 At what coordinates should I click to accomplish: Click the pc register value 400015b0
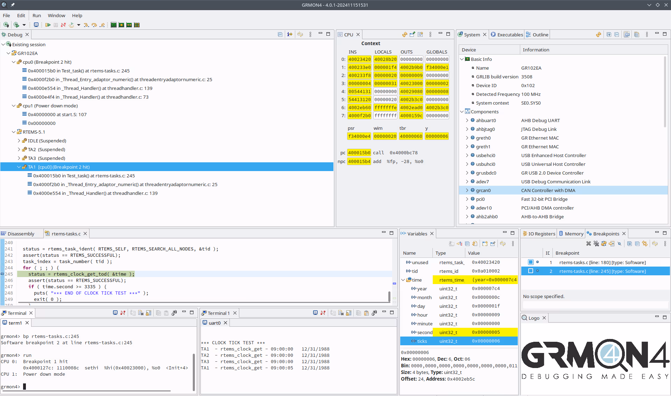pos(359,153)
